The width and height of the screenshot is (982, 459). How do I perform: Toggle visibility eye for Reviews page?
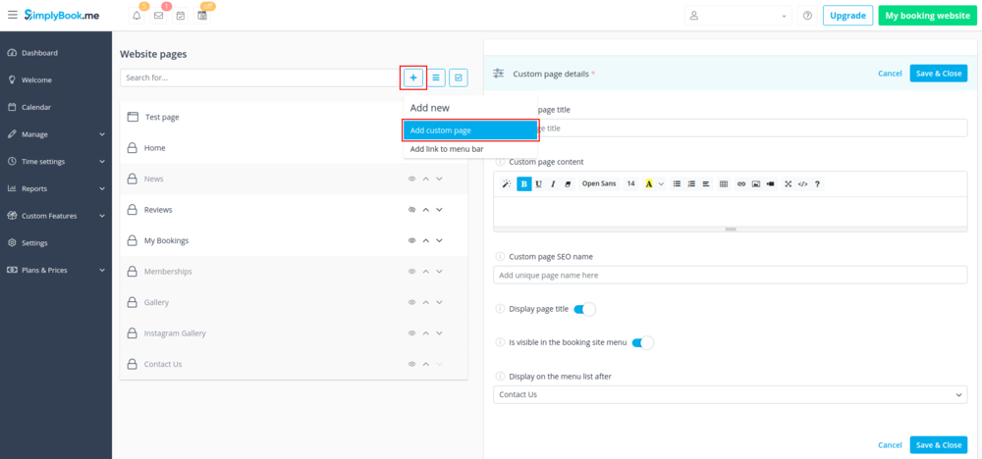(x=412, y=210)
